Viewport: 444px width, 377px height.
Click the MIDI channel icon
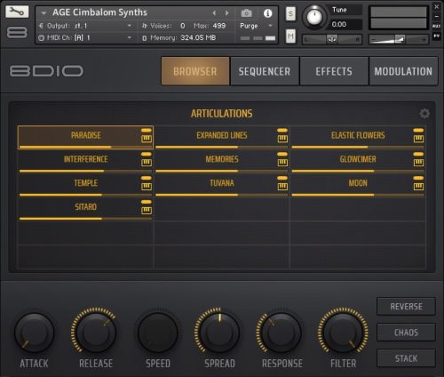[x=41, y=38]
